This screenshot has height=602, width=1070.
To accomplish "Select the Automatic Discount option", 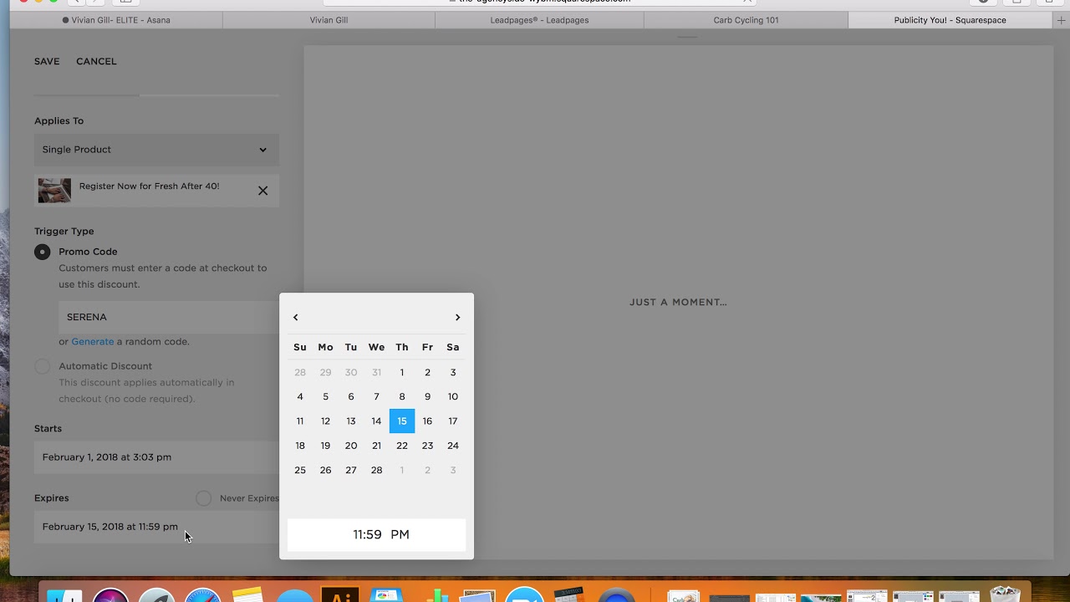I will click(x=42, y=366).
